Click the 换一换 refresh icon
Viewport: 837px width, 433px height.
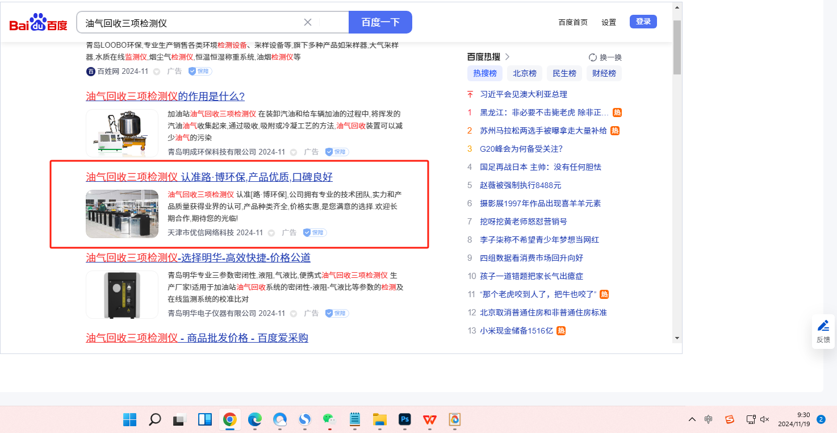(x=593, y=57)
